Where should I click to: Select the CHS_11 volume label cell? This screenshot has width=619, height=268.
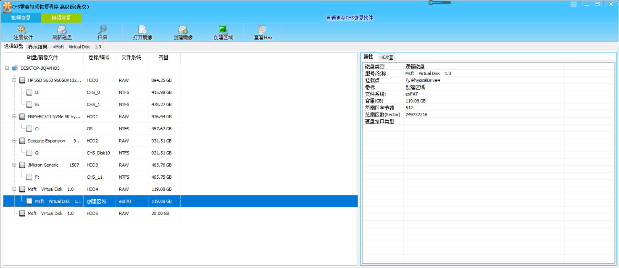coord(95,177)
